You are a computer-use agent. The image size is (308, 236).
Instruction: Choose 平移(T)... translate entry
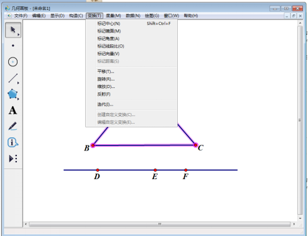click(131, 72)
